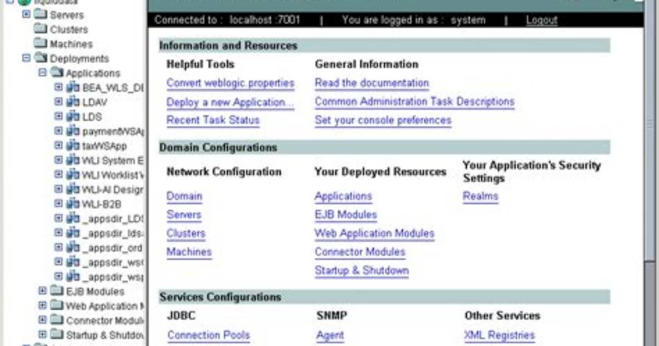Expand the EJB Modules tree node
The width and height of the screenshot is (659, 346).
click(42, 291)
